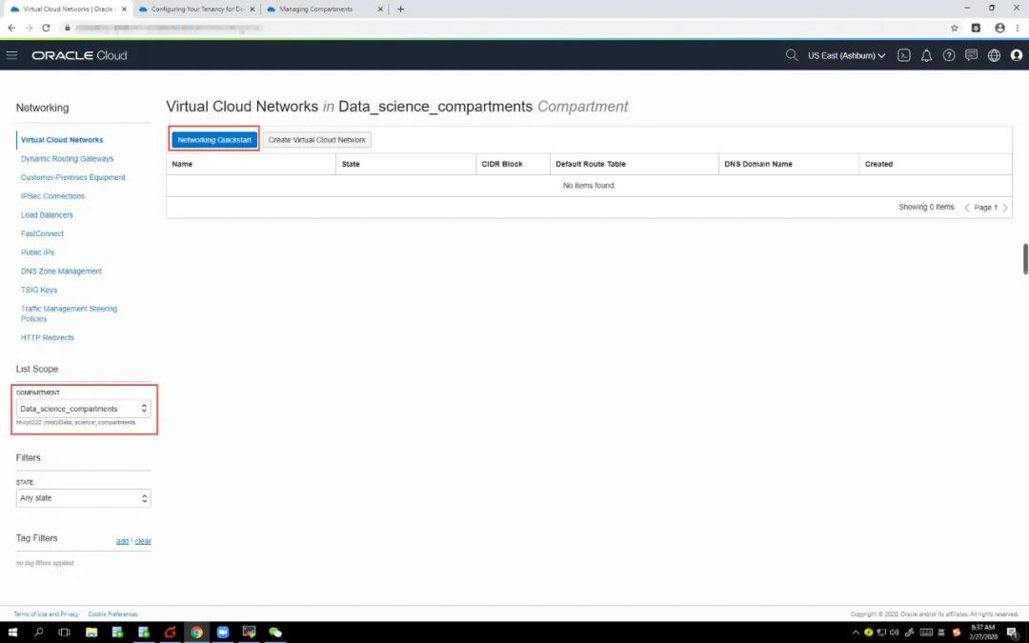Image resolution: width=1029 pixels, height=643 pixels.
Task: Open the user profile avatar in Oracle header
Action: point(1016,55)
